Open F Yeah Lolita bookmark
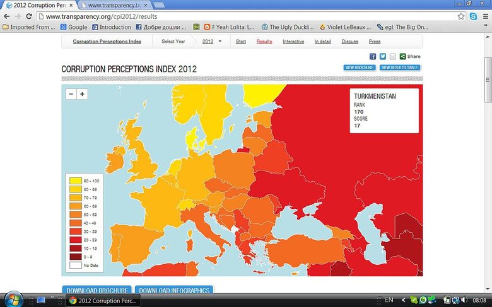The image size is (492, 307). 229,27
